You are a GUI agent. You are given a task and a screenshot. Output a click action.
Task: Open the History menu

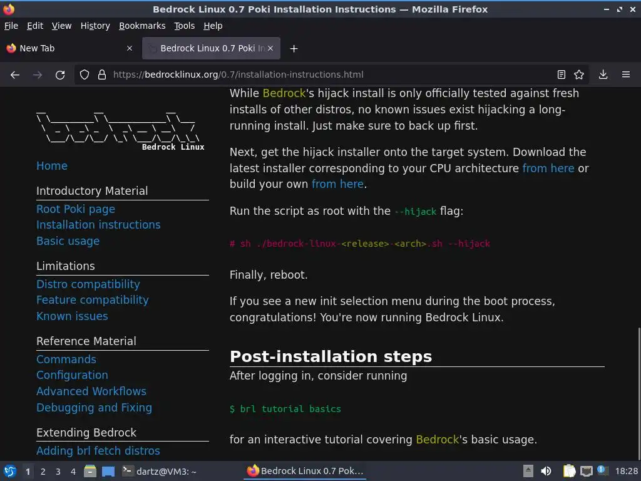[95, 26]
